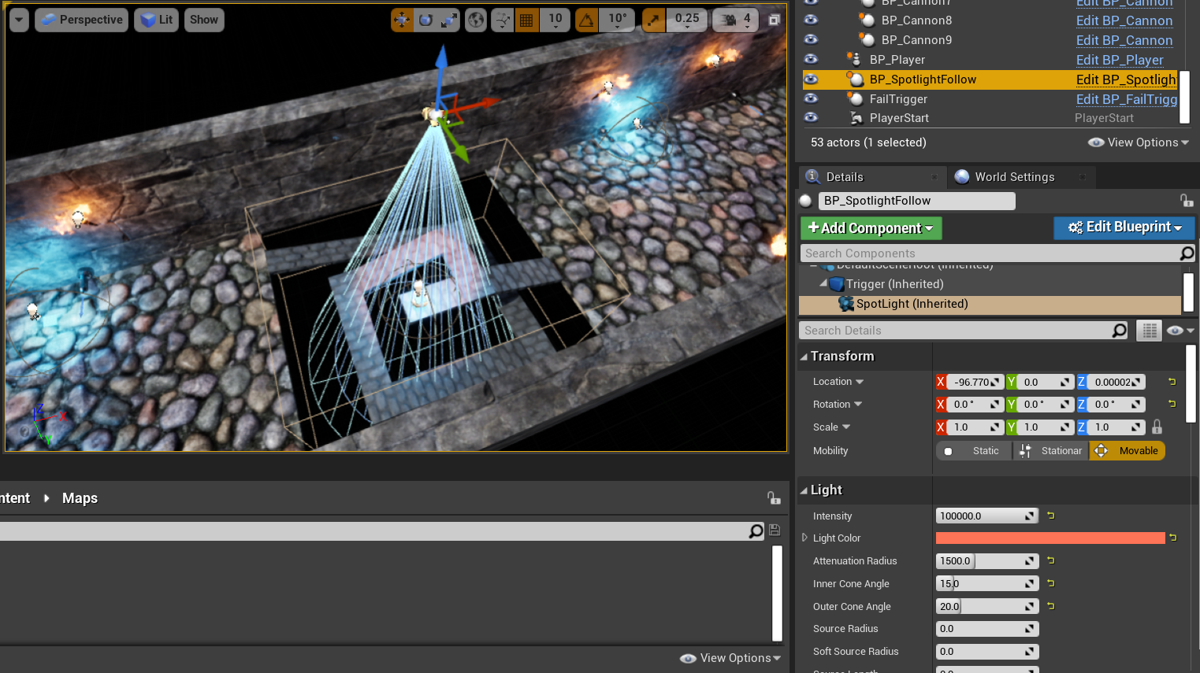The width and height of the screenshot is (1200, 673).
Task: Open surface snapping options
Action: 502,20
